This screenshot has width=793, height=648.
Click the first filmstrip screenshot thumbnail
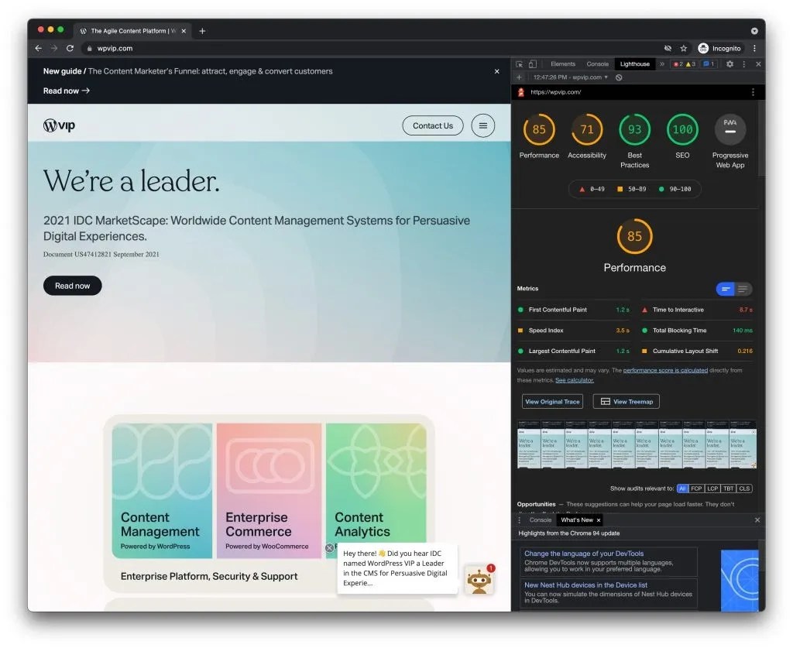tap(529, 445)
